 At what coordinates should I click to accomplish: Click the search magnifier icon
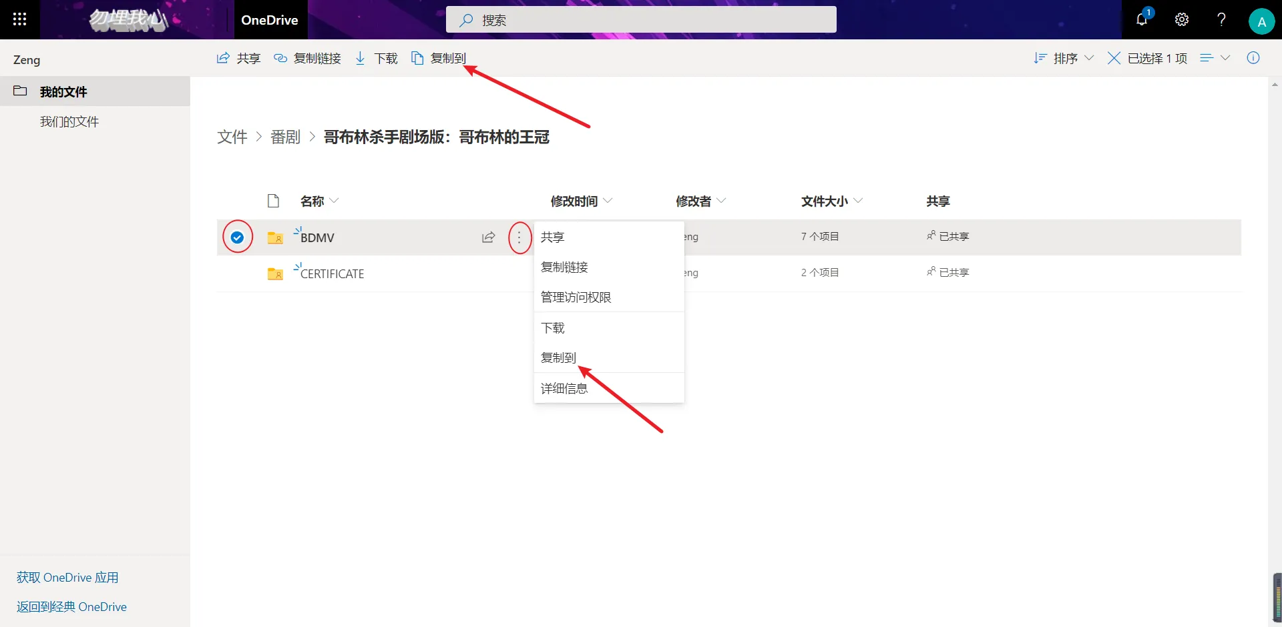[466, 20]
